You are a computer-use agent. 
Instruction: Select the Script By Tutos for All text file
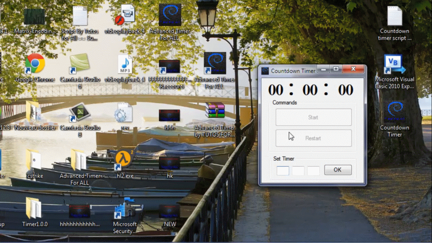click(80, 16)
